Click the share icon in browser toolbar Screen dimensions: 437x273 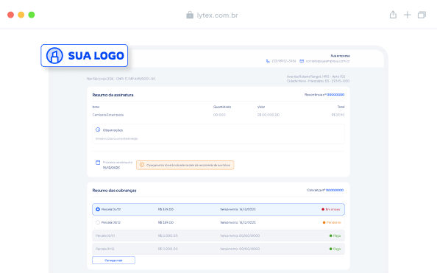coord(393,15)
